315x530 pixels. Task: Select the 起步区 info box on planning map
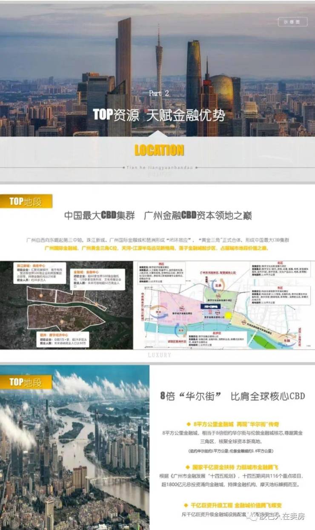coord(218,339)
